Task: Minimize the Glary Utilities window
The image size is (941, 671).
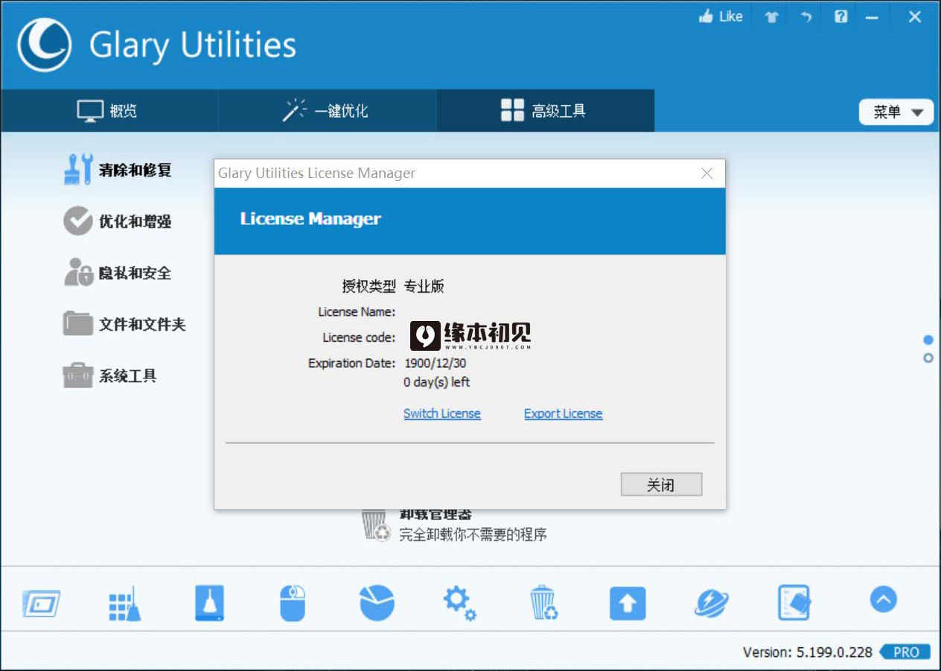Action: coord(873,17)
